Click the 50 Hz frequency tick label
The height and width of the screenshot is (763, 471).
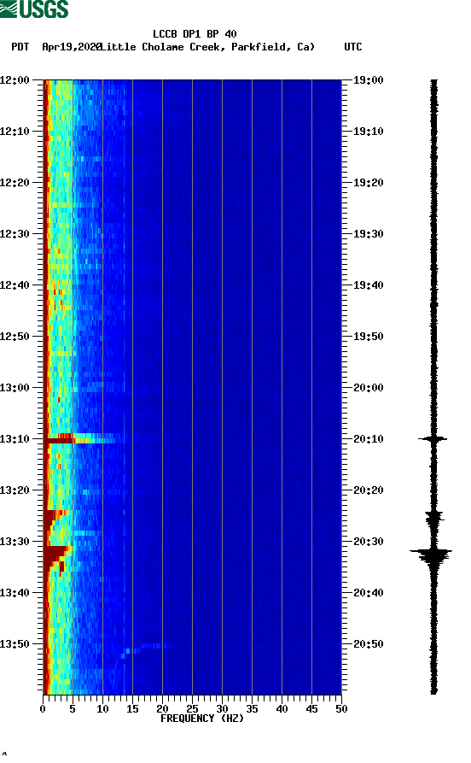[341, 709]
